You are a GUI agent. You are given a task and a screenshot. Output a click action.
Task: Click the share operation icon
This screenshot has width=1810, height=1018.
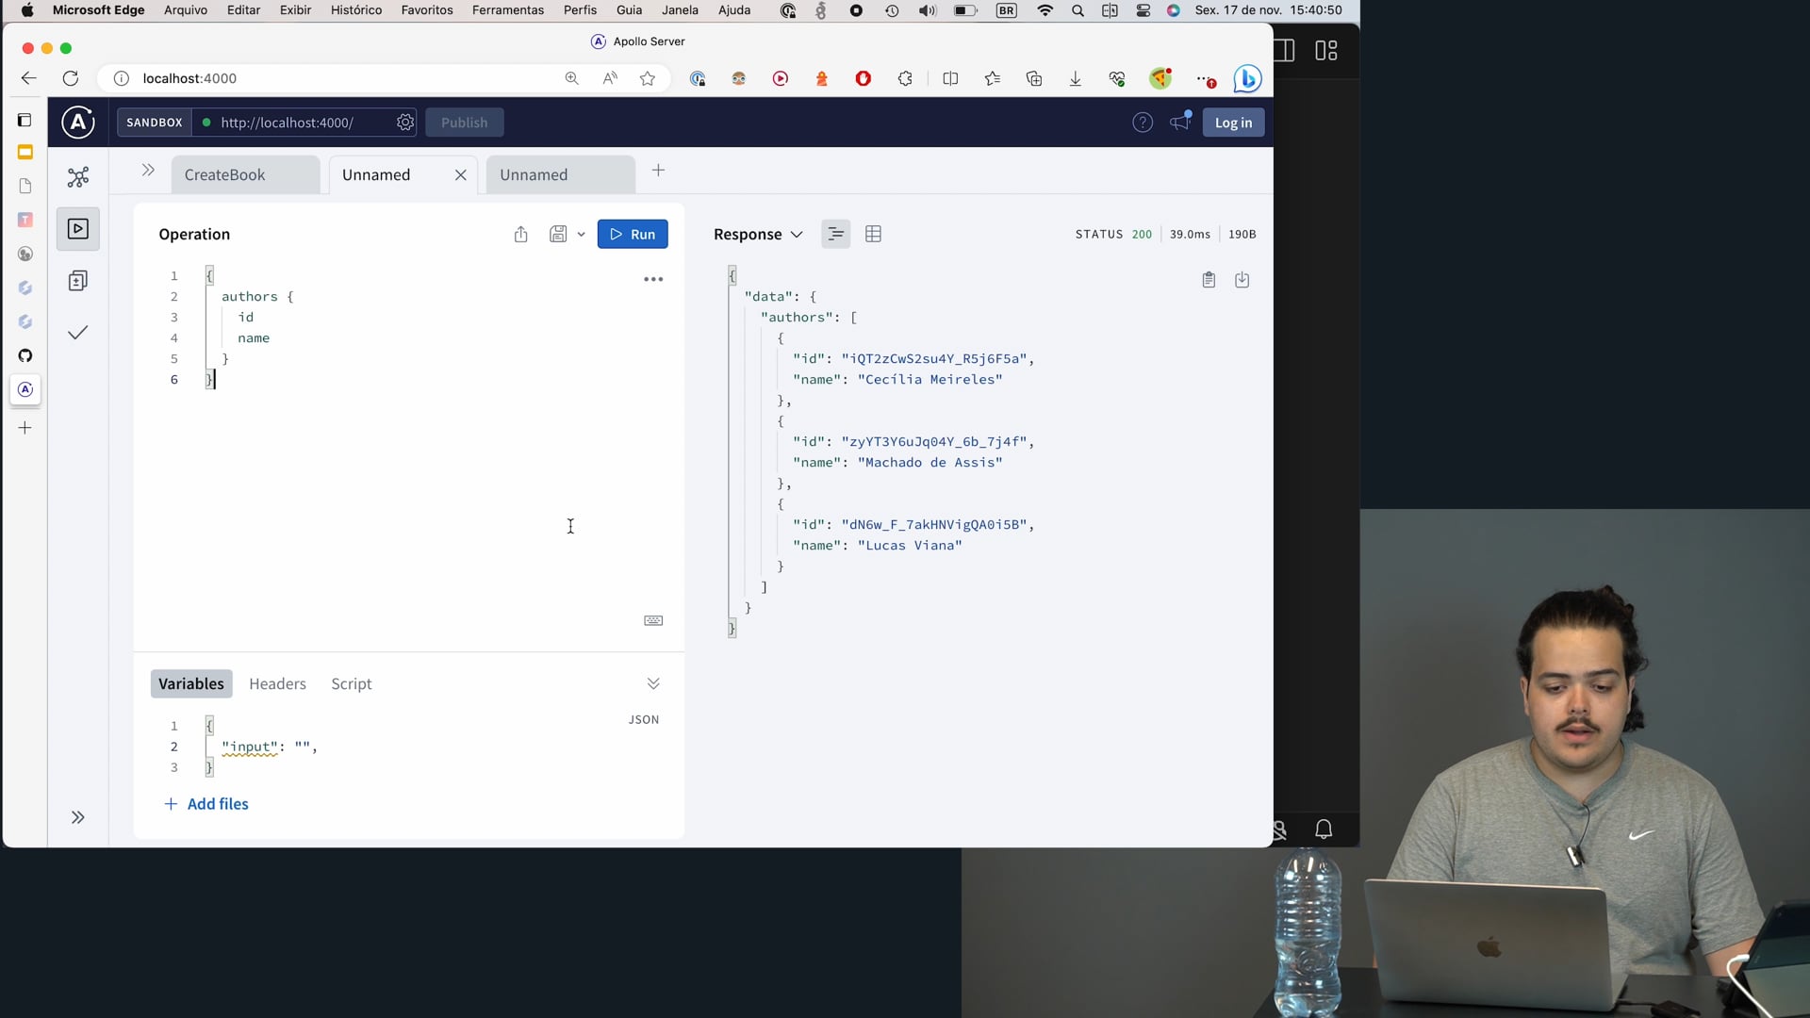[x=520, y=235]
